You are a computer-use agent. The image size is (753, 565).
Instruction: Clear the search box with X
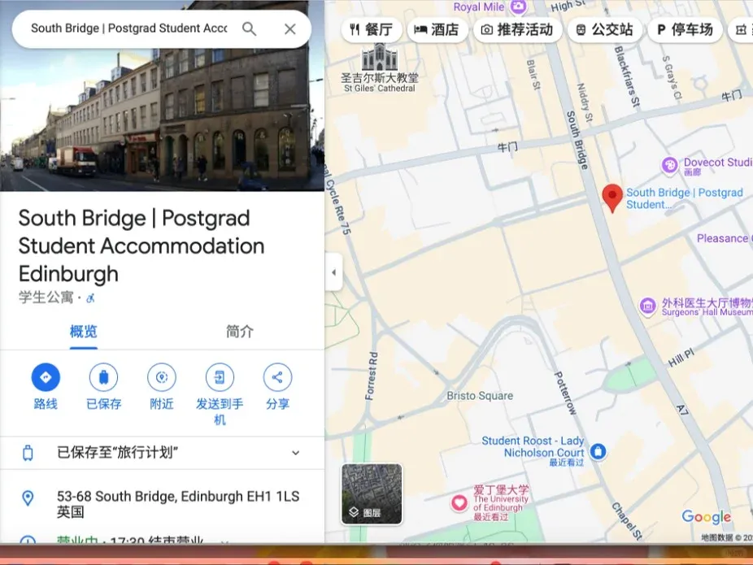click(x=290, y=29)
